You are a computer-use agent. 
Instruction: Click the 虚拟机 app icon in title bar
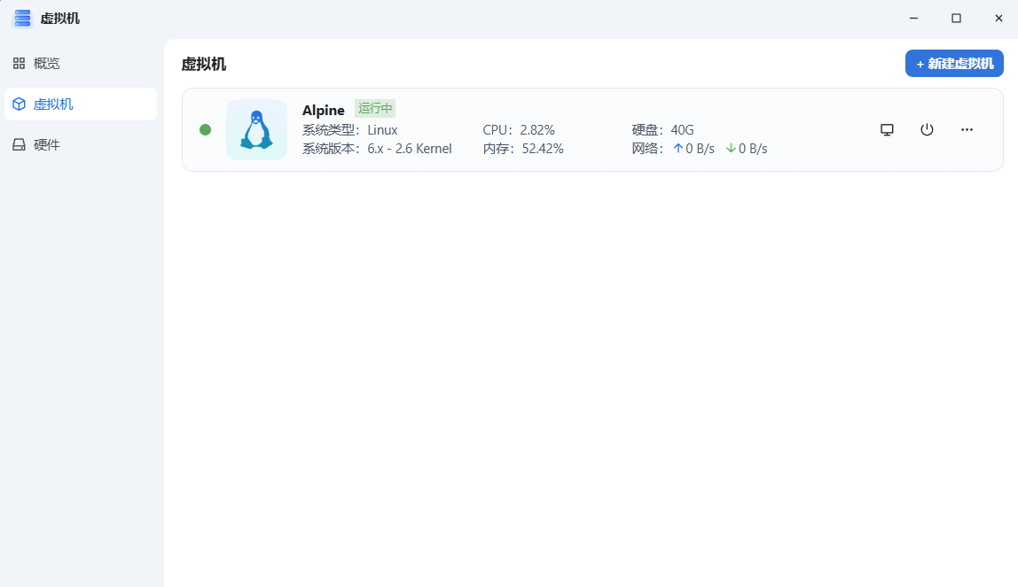coord(22,18)
